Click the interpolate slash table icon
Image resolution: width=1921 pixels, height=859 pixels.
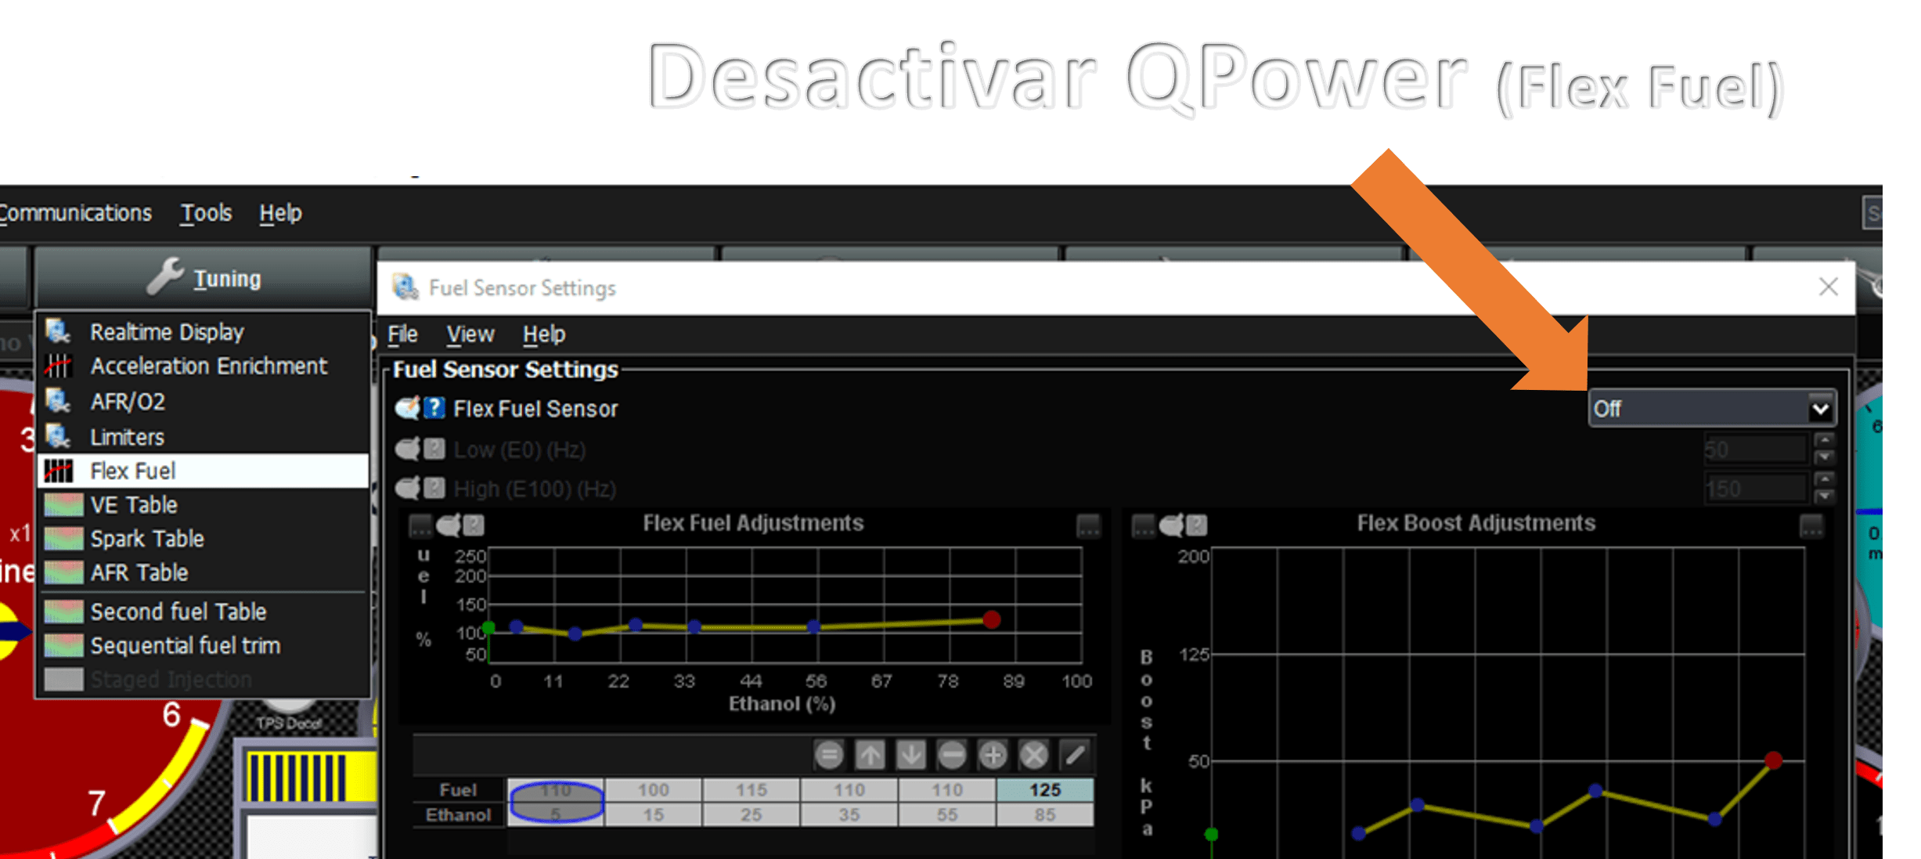[1075, 755]
